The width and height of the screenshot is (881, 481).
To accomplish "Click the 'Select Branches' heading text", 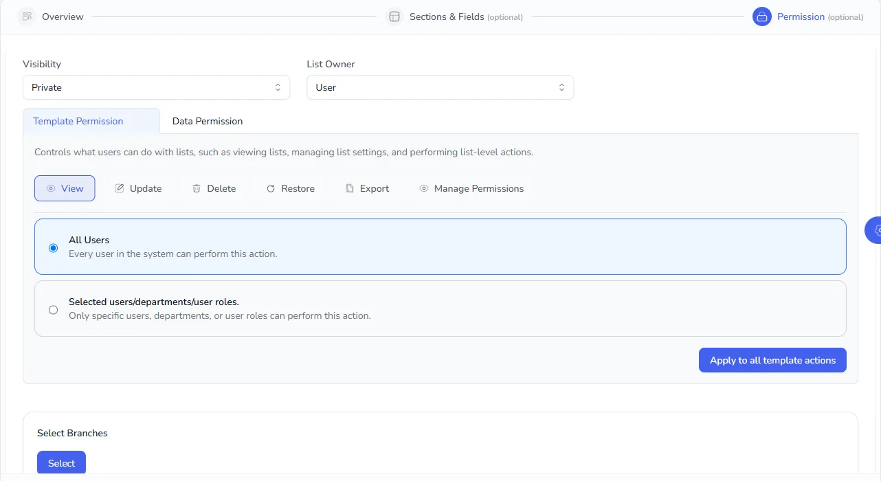I will 72,433.
